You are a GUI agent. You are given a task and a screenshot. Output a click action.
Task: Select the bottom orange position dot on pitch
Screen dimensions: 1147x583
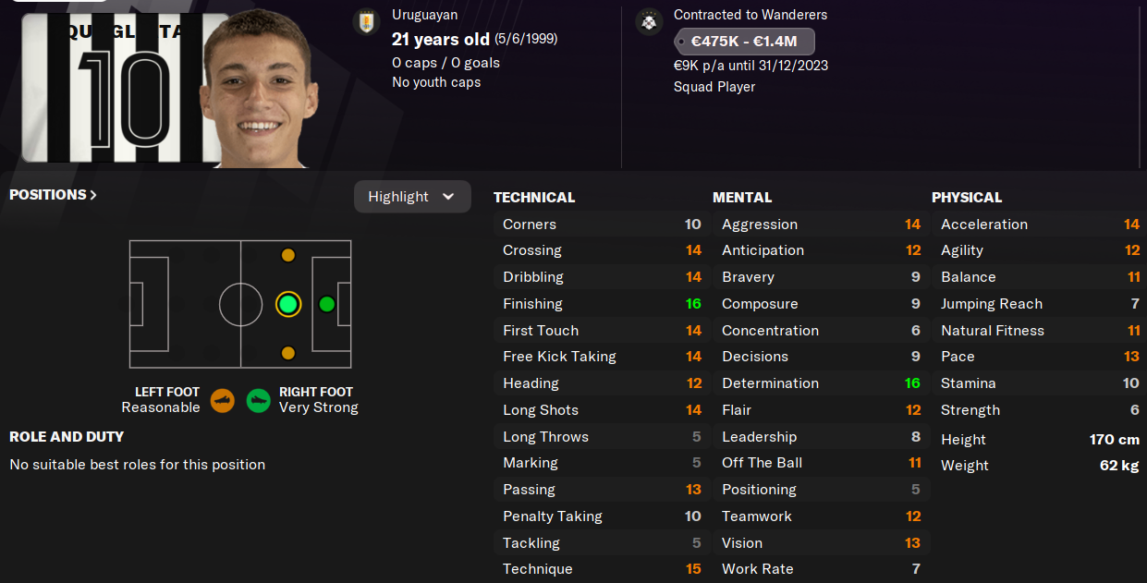288,353
